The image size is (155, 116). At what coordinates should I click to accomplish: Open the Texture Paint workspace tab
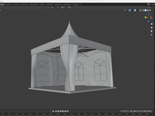click(34, 5)
